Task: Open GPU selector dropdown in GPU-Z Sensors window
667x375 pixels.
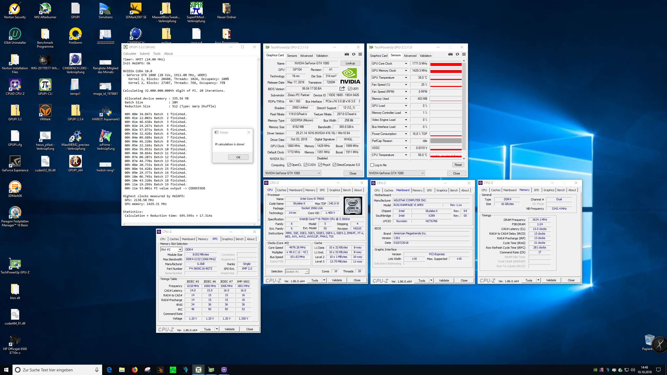Action: 397,173
